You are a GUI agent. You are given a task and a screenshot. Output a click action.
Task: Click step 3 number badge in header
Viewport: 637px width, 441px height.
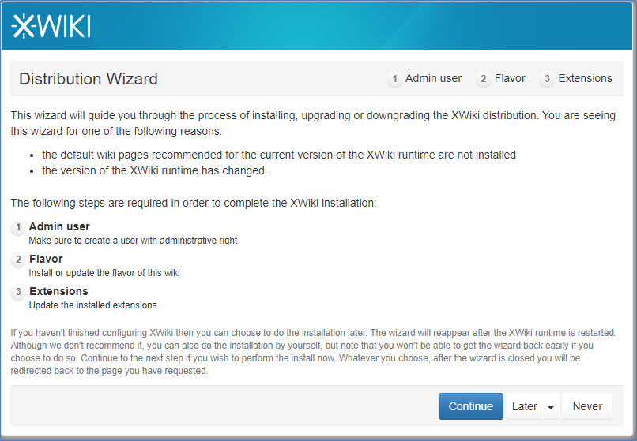coord(547,79)
